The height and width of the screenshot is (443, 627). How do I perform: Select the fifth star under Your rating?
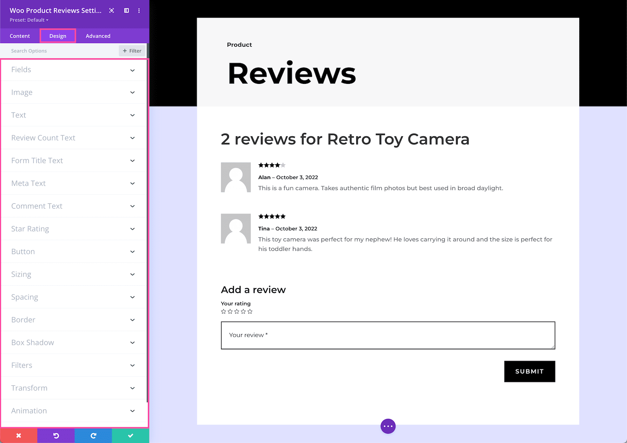250,311
